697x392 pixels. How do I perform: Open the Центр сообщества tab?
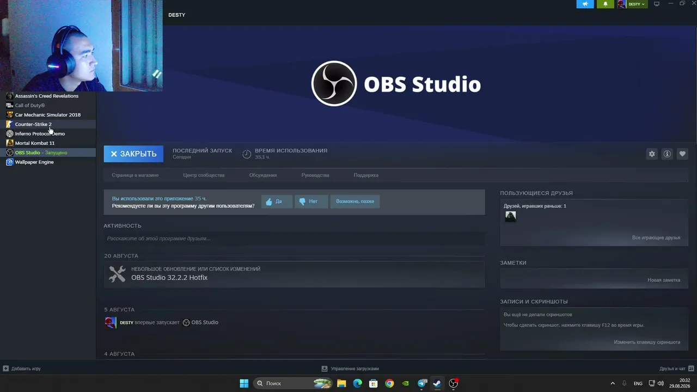coord(204,175)
